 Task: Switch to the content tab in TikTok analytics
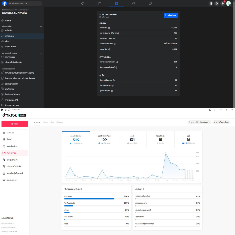pos(45,122)
